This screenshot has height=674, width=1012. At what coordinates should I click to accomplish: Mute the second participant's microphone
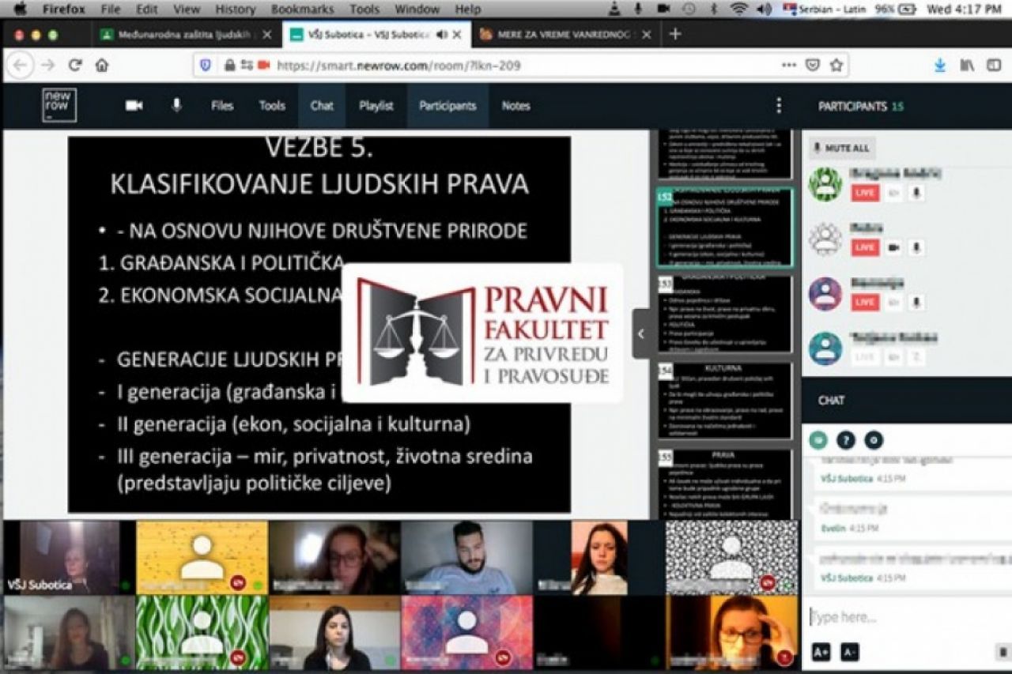tap(916, 247)
